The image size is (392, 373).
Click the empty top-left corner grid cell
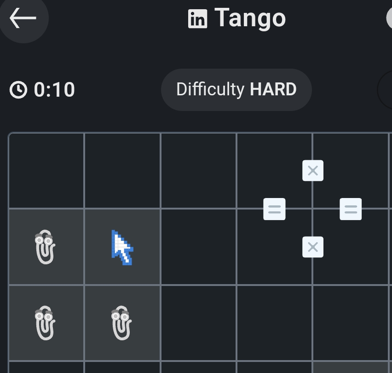(46, 171)
